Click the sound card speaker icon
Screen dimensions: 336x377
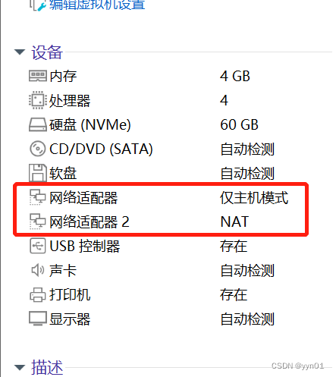(x=38, y=270)
